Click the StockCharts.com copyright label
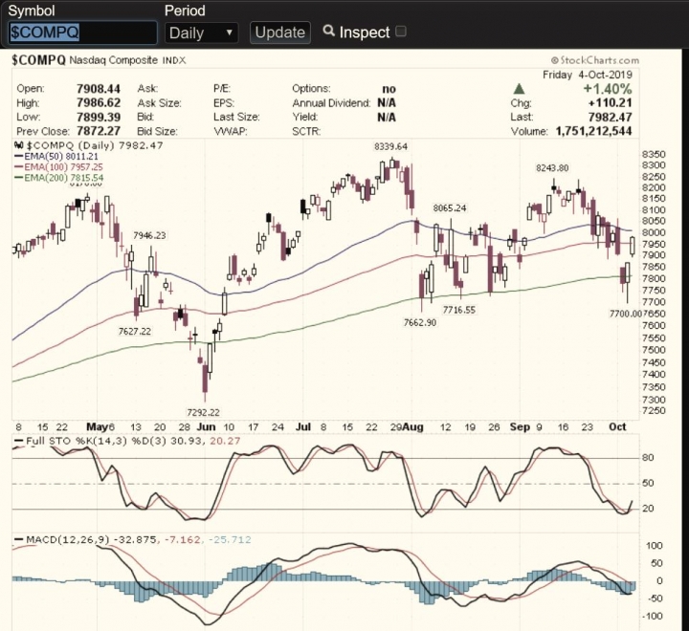689x631 pixels. (595, 60)
